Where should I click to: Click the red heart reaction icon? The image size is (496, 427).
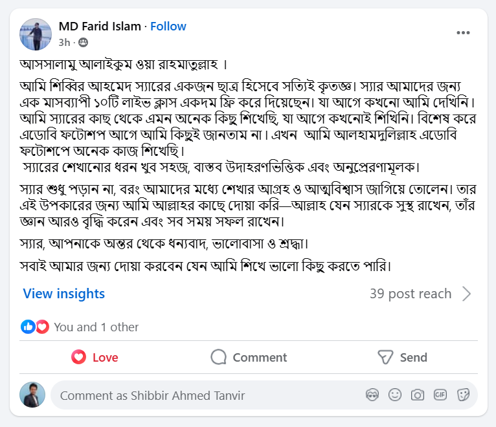(42, 327)
